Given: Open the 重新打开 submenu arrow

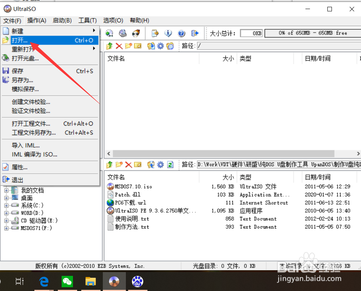Looking at the screenshot, I should [94, 48].
